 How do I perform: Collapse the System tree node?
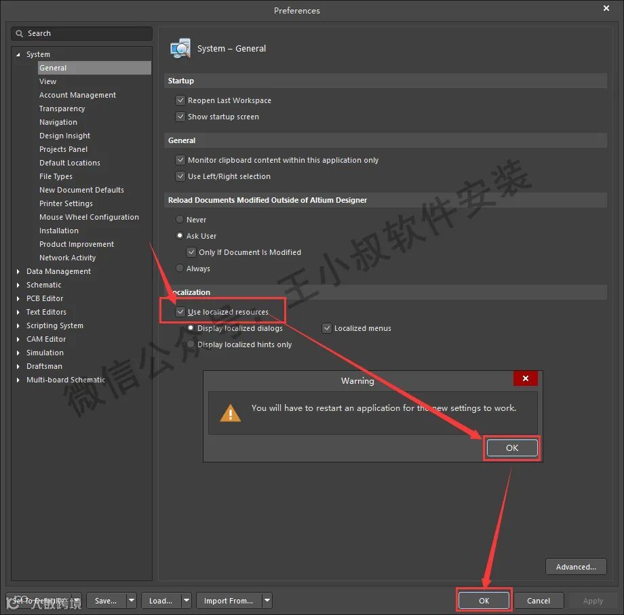[18, 54]
